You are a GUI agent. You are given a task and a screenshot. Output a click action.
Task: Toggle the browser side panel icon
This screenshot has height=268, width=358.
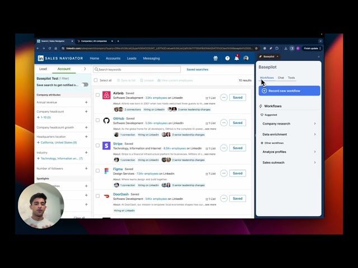[x=292, y=49]
